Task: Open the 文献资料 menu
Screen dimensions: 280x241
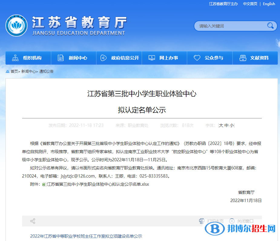Action: pos(255,58)
